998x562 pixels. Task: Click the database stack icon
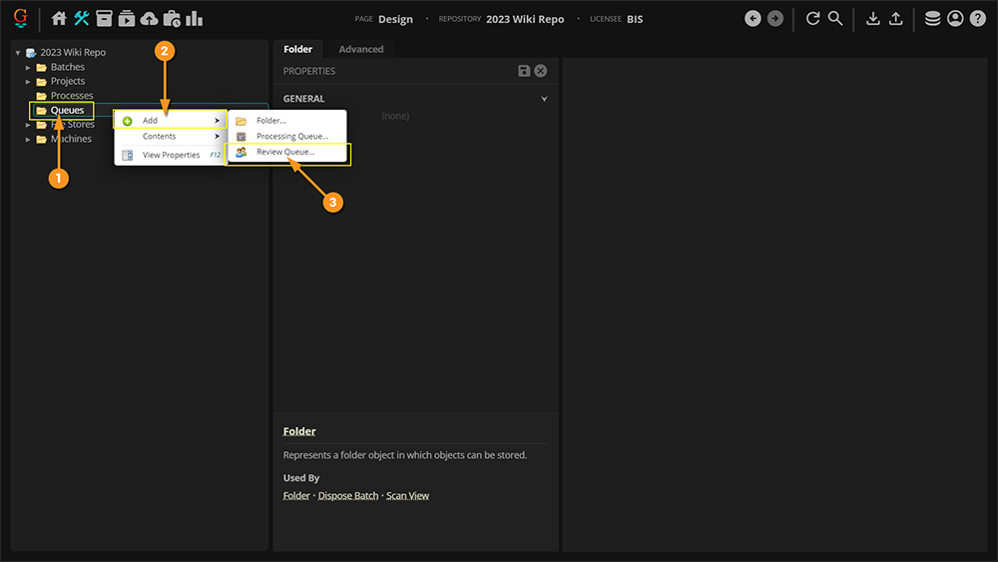tap(932, 19)
